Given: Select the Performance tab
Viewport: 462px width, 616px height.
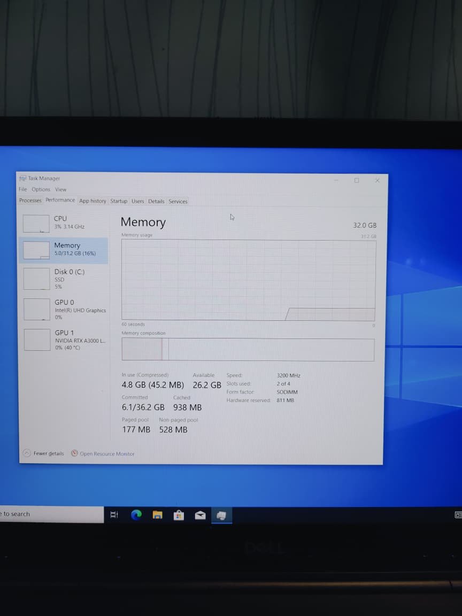Looking at the screenshot, I should (60, 200).
